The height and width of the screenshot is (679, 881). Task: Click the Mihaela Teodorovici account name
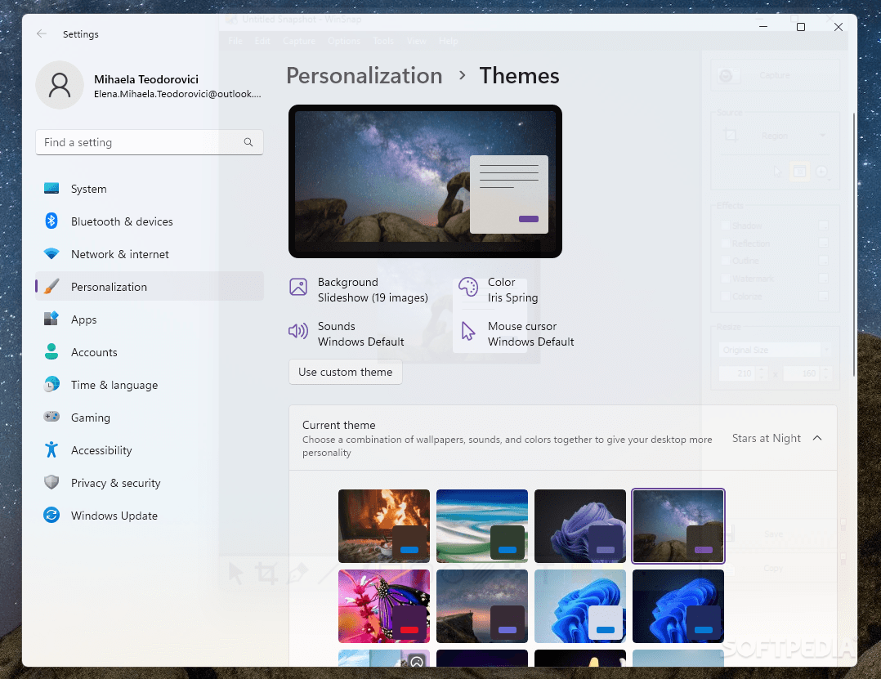146,79
